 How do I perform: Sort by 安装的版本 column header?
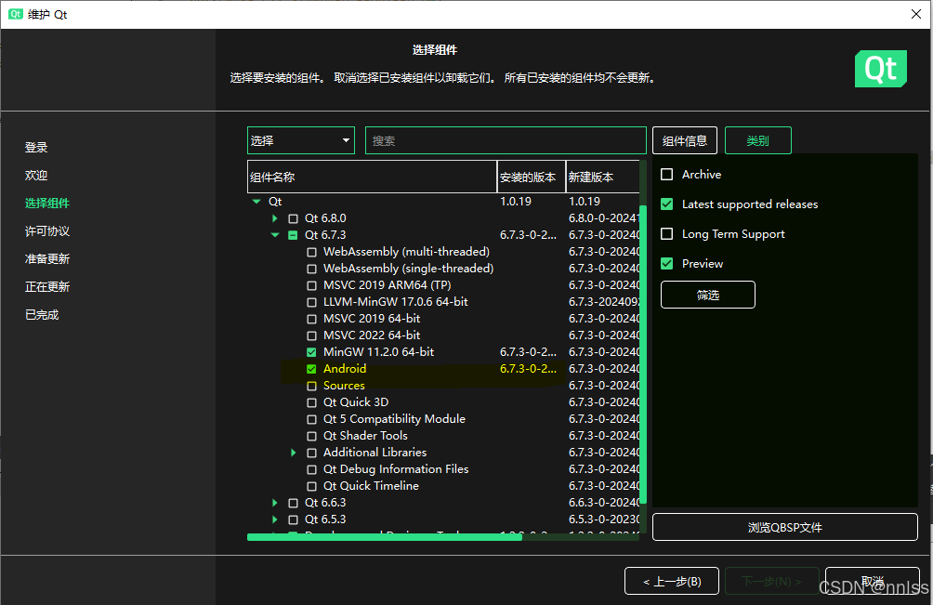pos(531,177)
